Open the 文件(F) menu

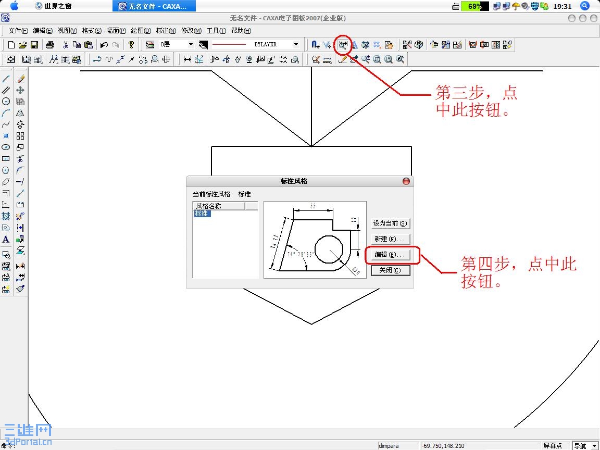18,31
